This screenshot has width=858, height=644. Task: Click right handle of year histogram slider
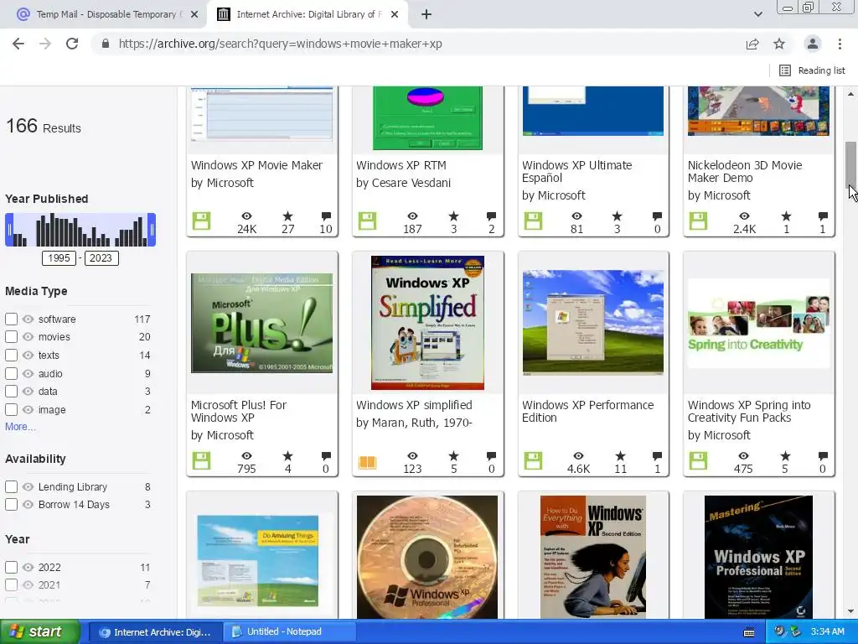[152, 230]
